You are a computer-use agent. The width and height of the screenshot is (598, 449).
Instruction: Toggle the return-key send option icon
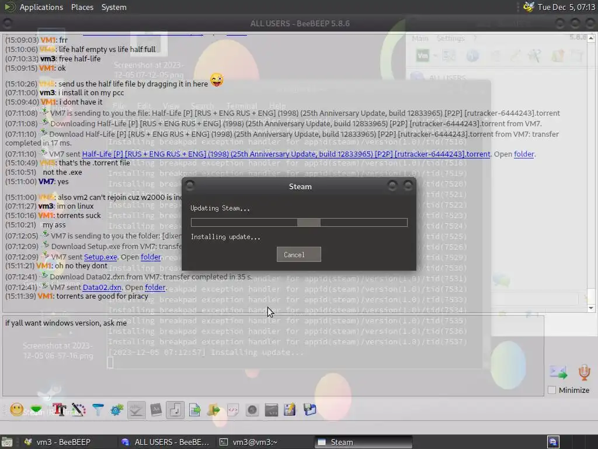(x=175, y=410)
